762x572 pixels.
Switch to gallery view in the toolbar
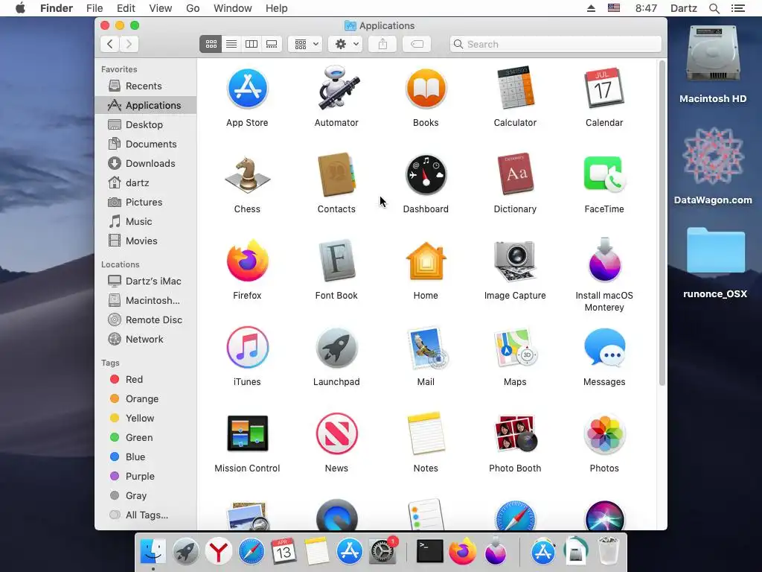tap(272, 44)
